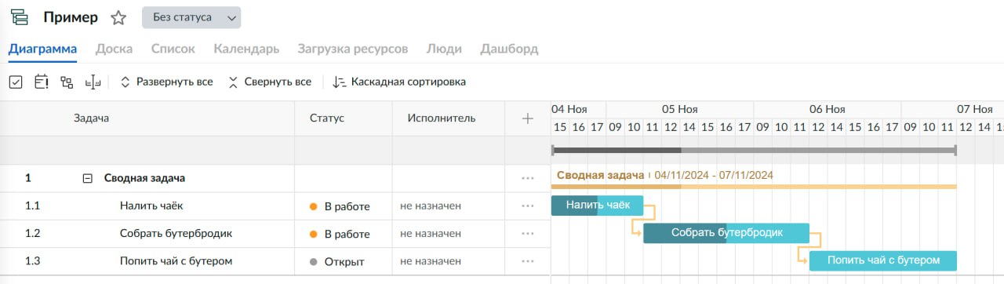
Task: Select the task Попить чай с бутером in list
Action: click(176, 261)
